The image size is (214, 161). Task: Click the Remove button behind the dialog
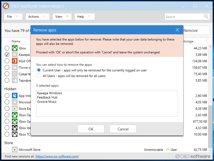(196, 30)
